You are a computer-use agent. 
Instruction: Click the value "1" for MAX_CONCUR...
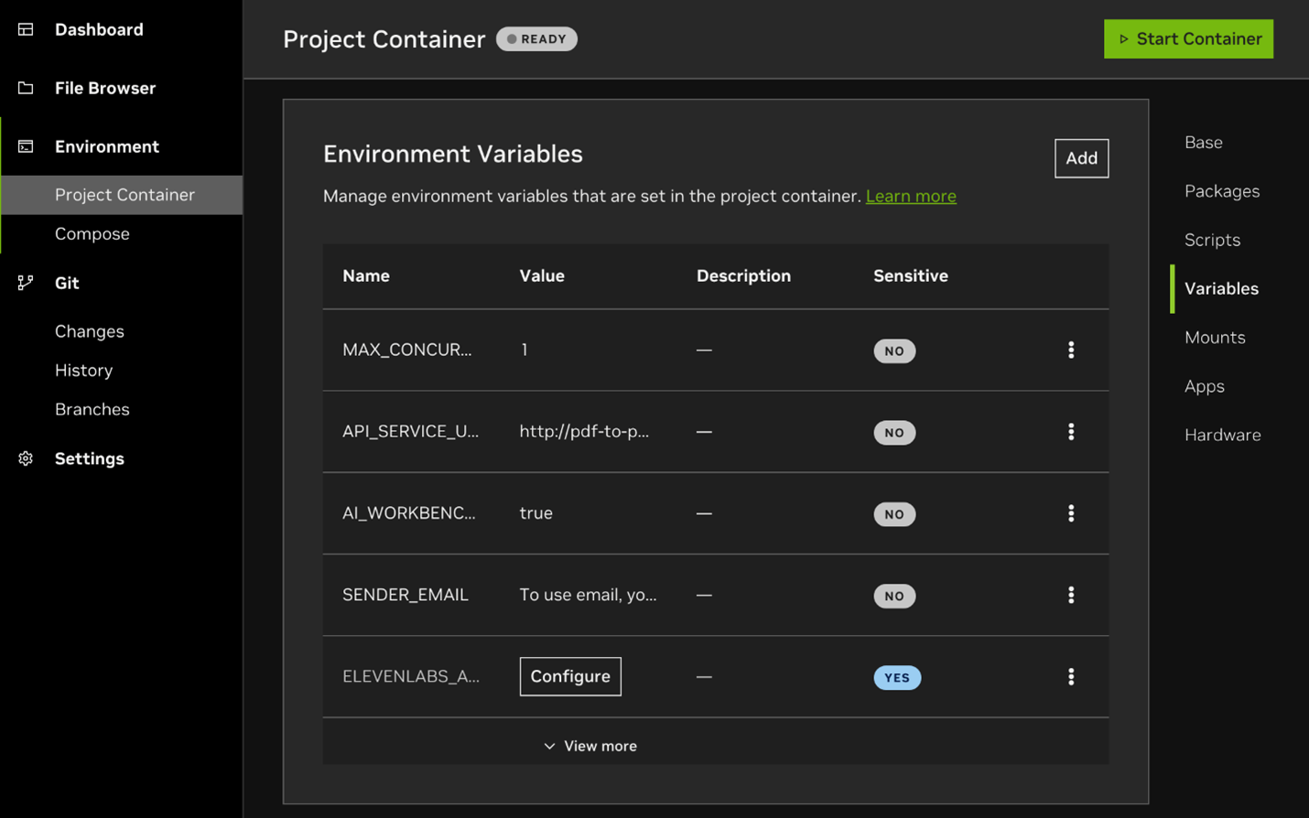[x=525, y=350]
